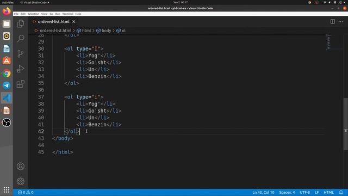
Task: Click the Yog' list item on line 31
Action: coord(96,56)
